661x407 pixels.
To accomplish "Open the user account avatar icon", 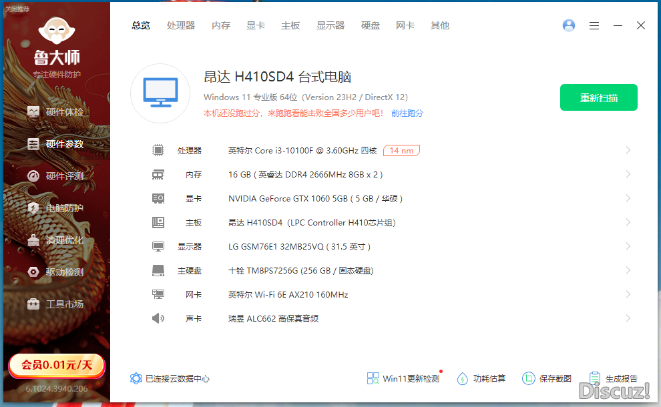I will pos(569,25).
